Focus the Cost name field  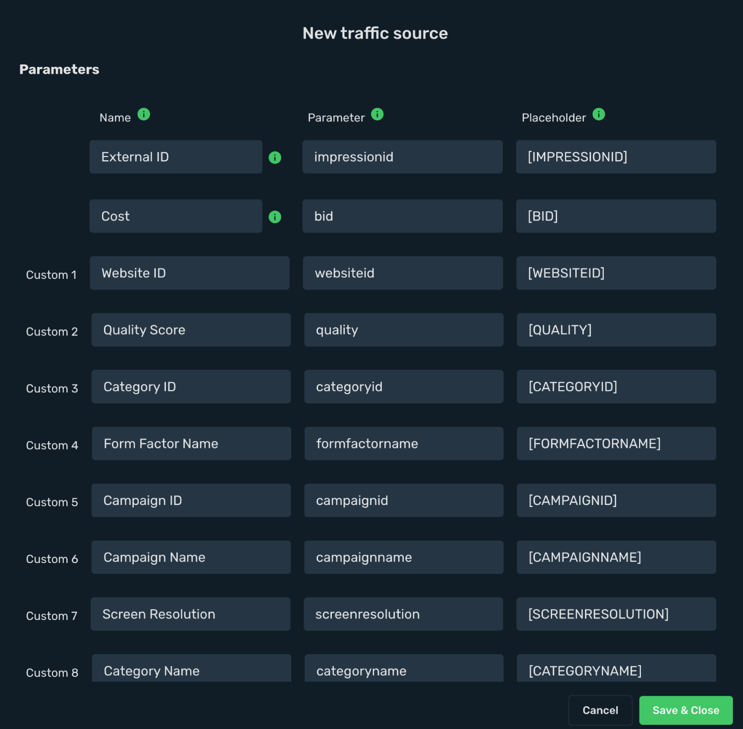(x=176, y=216)
